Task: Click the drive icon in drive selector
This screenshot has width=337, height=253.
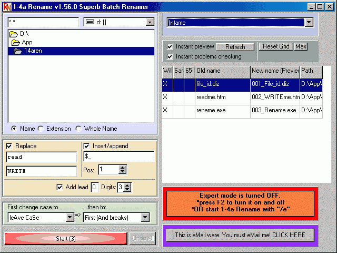Action: tap(90, 22)
